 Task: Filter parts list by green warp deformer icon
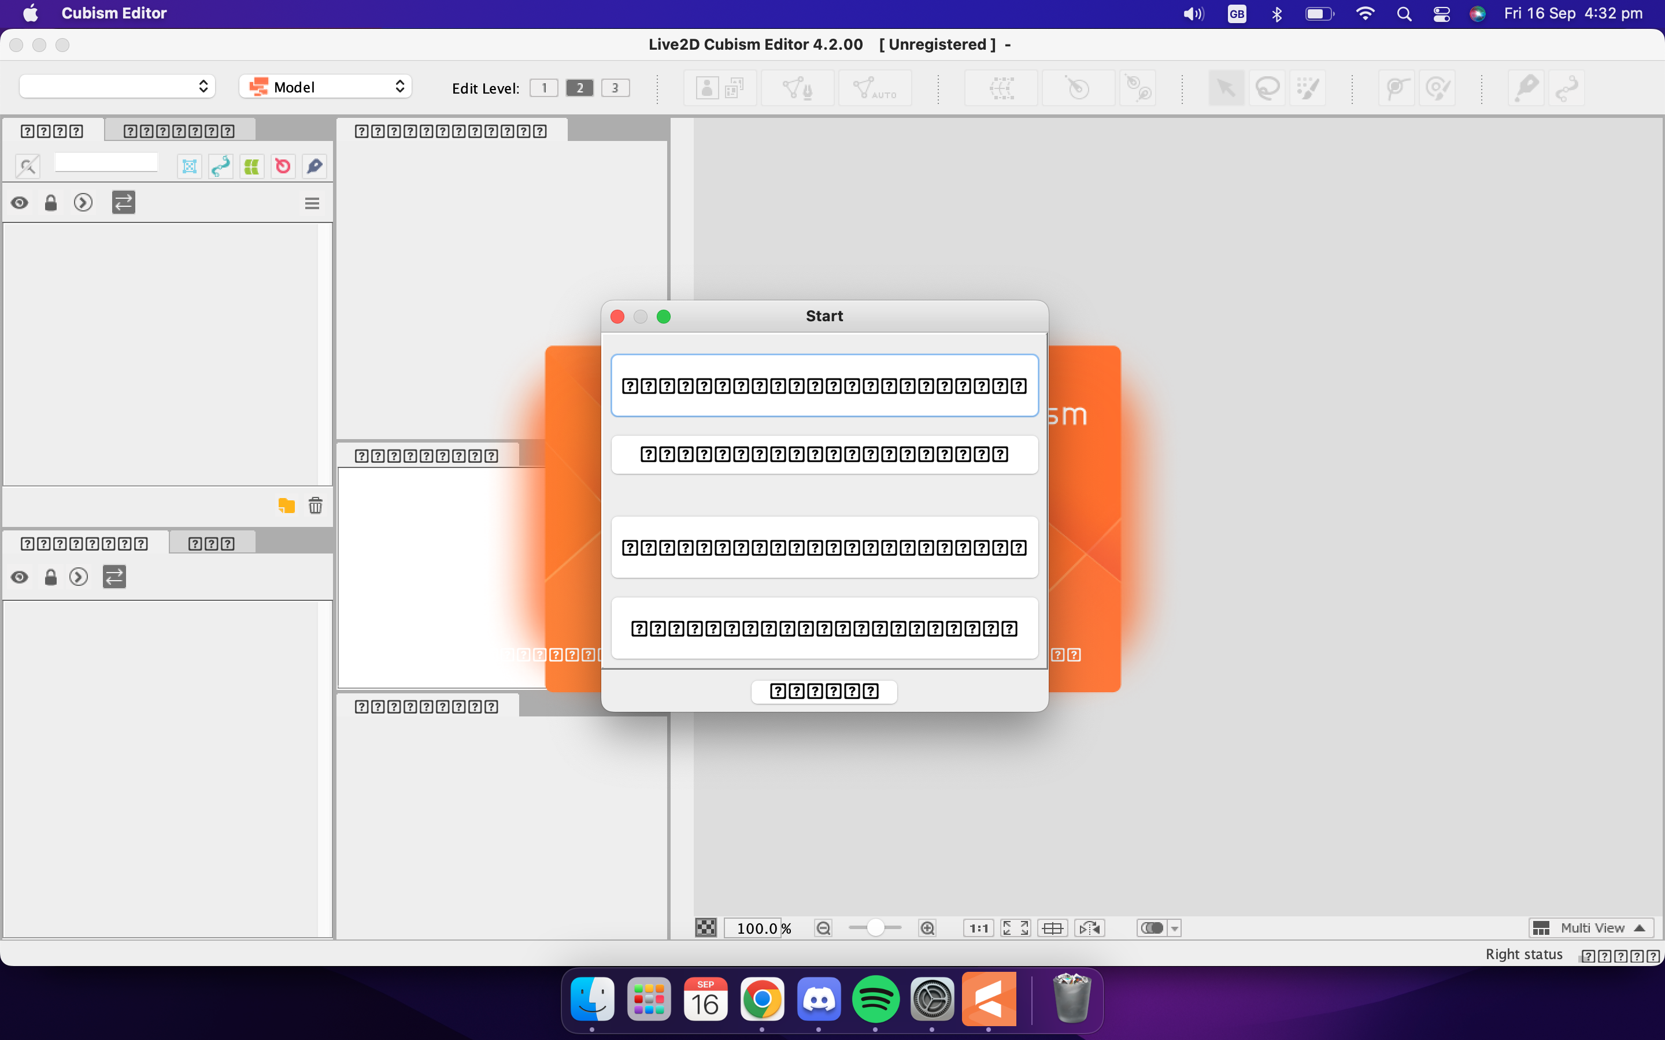click(x=252, y=166)
